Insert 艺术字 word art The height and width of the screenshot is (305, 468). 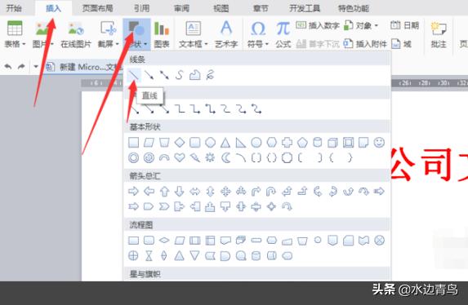226,34
